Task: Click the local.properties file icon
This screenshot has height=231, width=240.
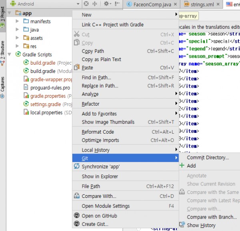Action: (26, 112)
